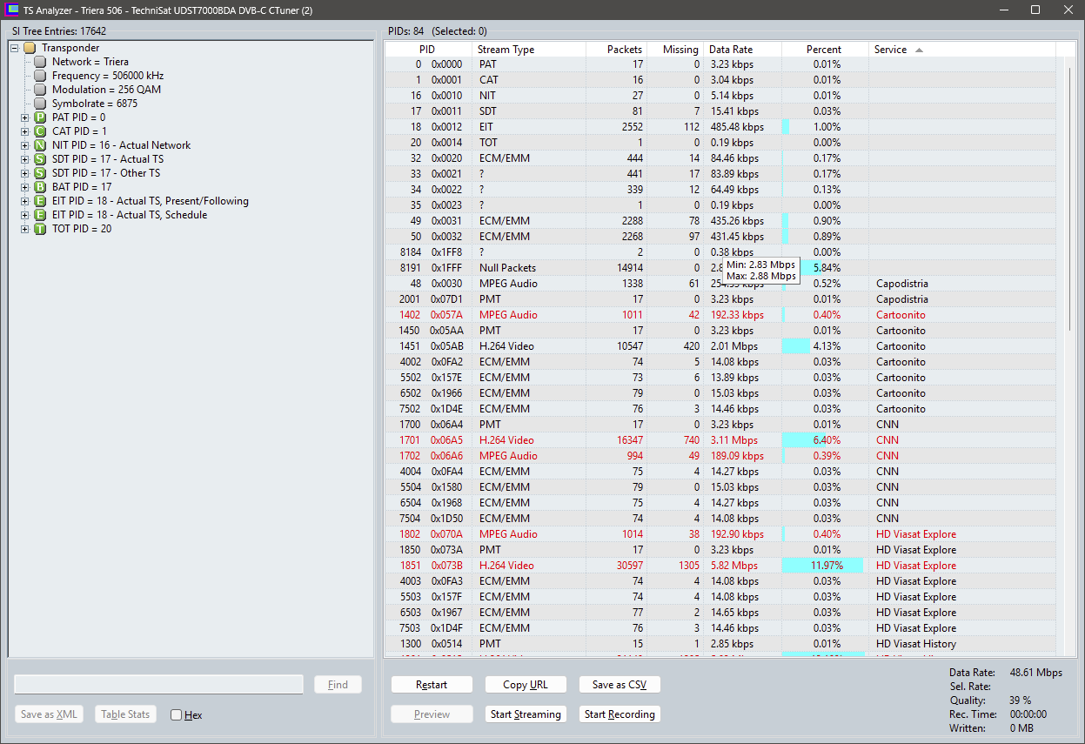The image size is (1085, 744).
Task: Select the PID 8184 unknown stream row
Action: pos(720,252)
